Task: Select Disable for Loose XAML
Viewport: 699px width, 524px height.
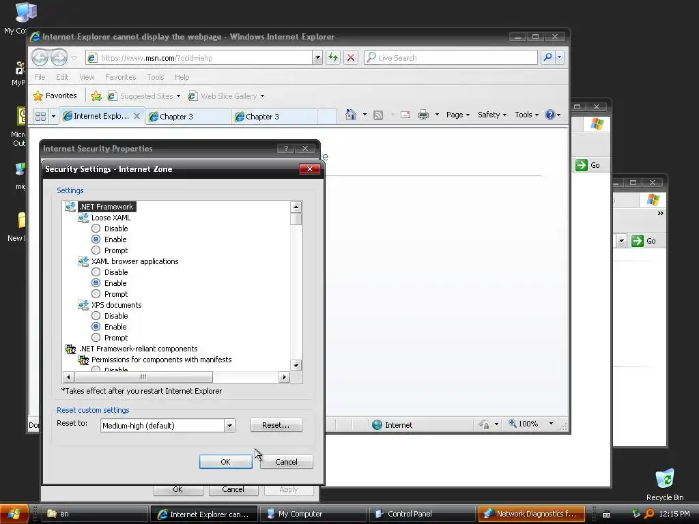Action: (x=96, y=229)
